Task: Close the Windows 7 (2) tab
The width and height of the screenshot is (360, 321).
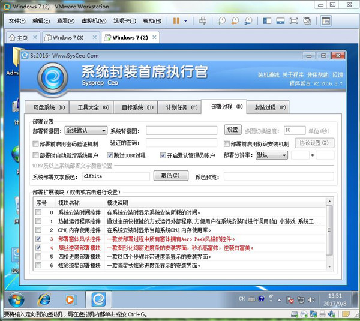Action: 155,37
